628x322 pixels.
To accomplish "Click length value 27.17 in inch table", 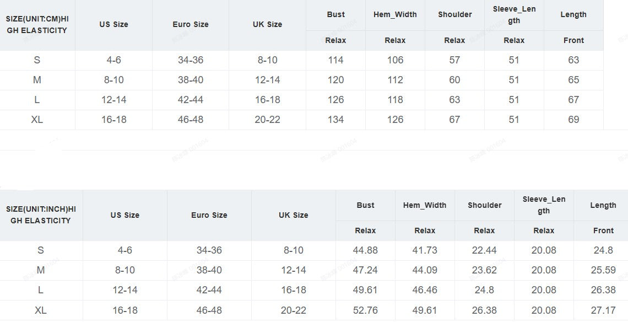I will (x=603, y=310).
